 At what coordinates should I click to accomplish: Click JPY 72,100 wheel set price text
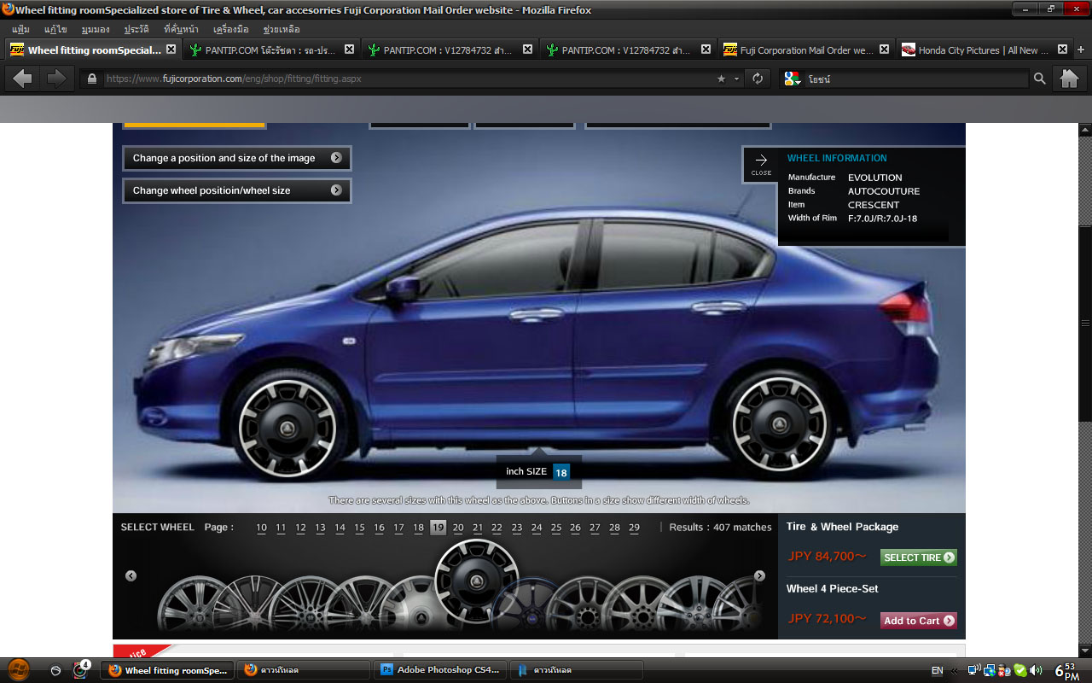click(x=828, y=618)
